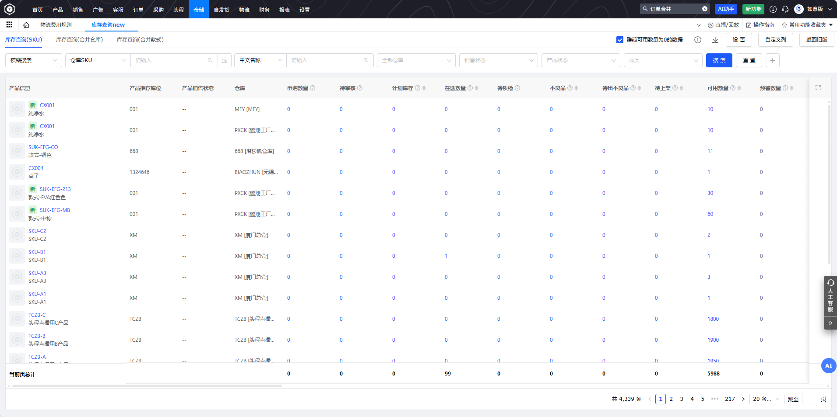This screenshot has width=837, height=417.
Task: Click the blue 搜索 button
Action: pyautogui.click(x=719, y=60)
